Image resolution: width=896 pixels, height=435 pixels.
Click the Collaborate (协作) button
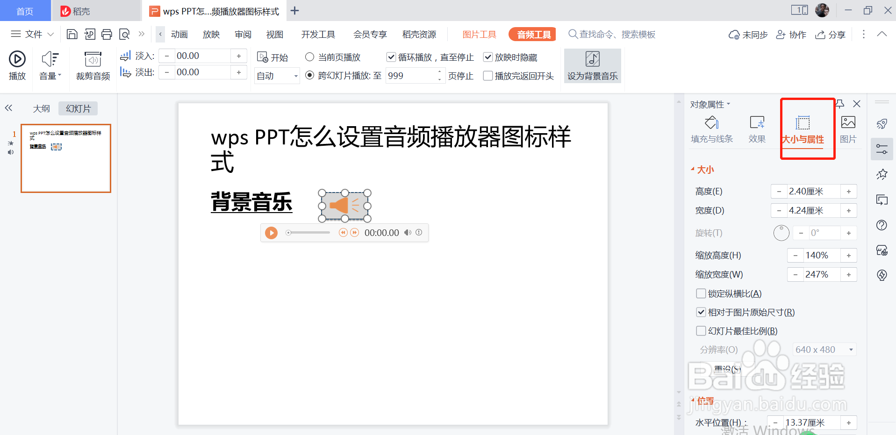791,35
